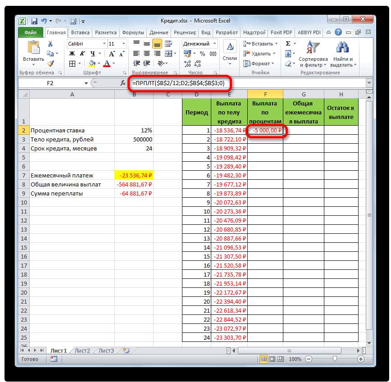Click the Save icon in quick access toolbar
The height and width of the screenshot is (382, 391).
(34, 21)
